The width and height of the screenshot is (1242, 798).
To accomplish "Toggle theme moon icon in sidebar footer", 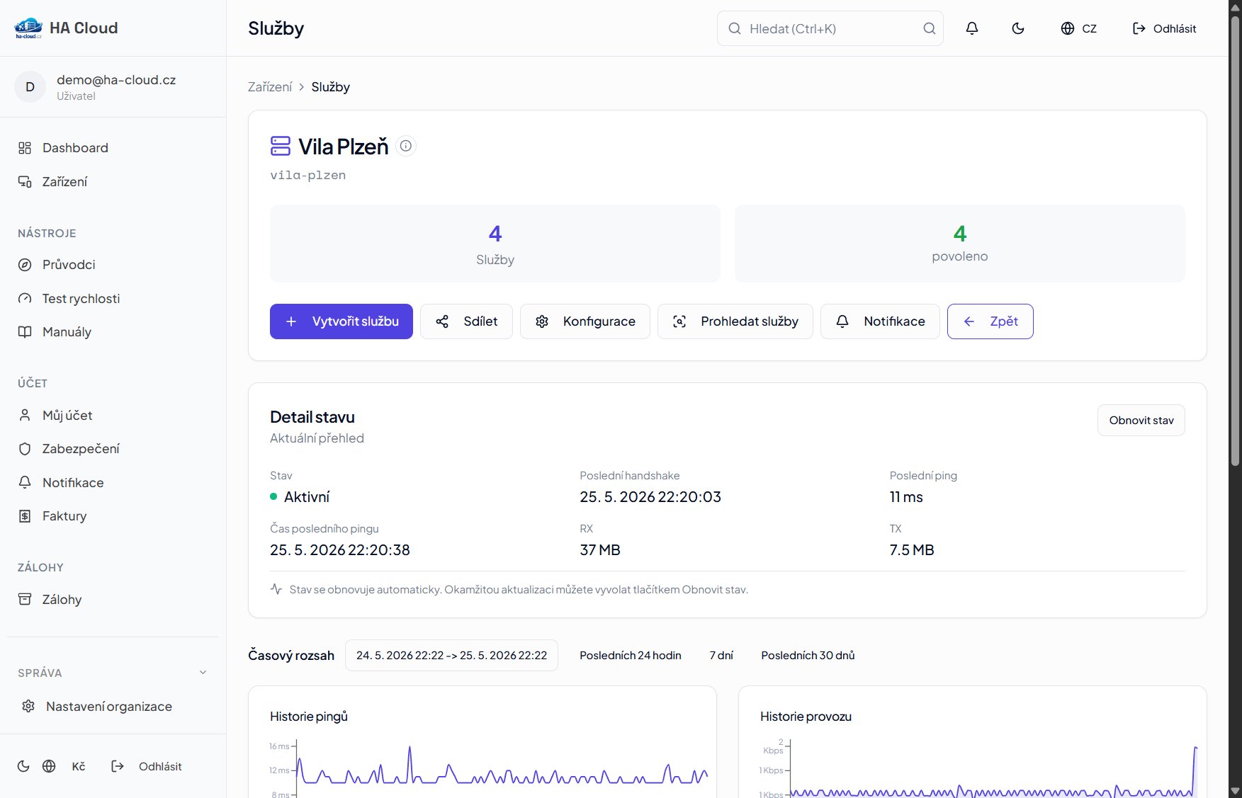I will point(23,766).
